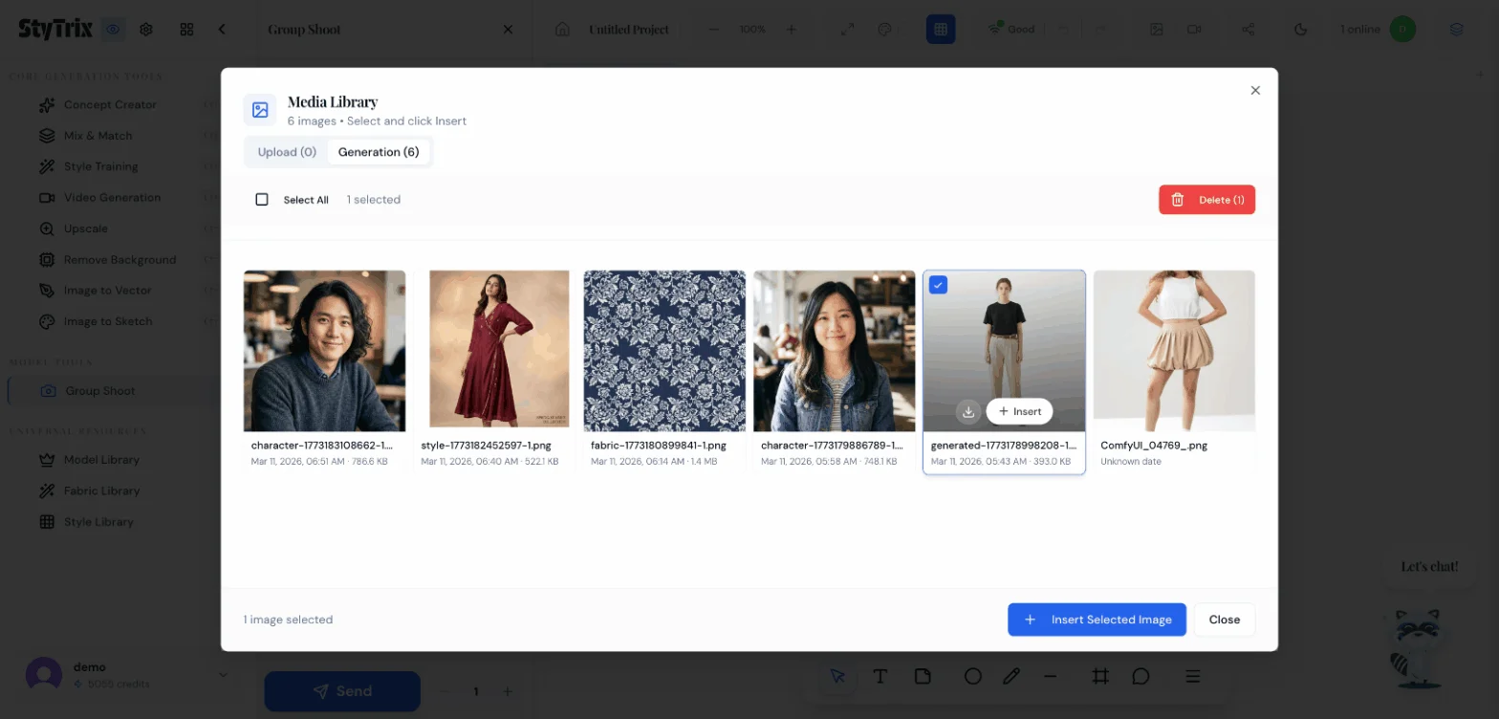Open the settings gear icon
Image resolution: width=1499 pixels, height=719 pixels.
[x=146, y=30]
